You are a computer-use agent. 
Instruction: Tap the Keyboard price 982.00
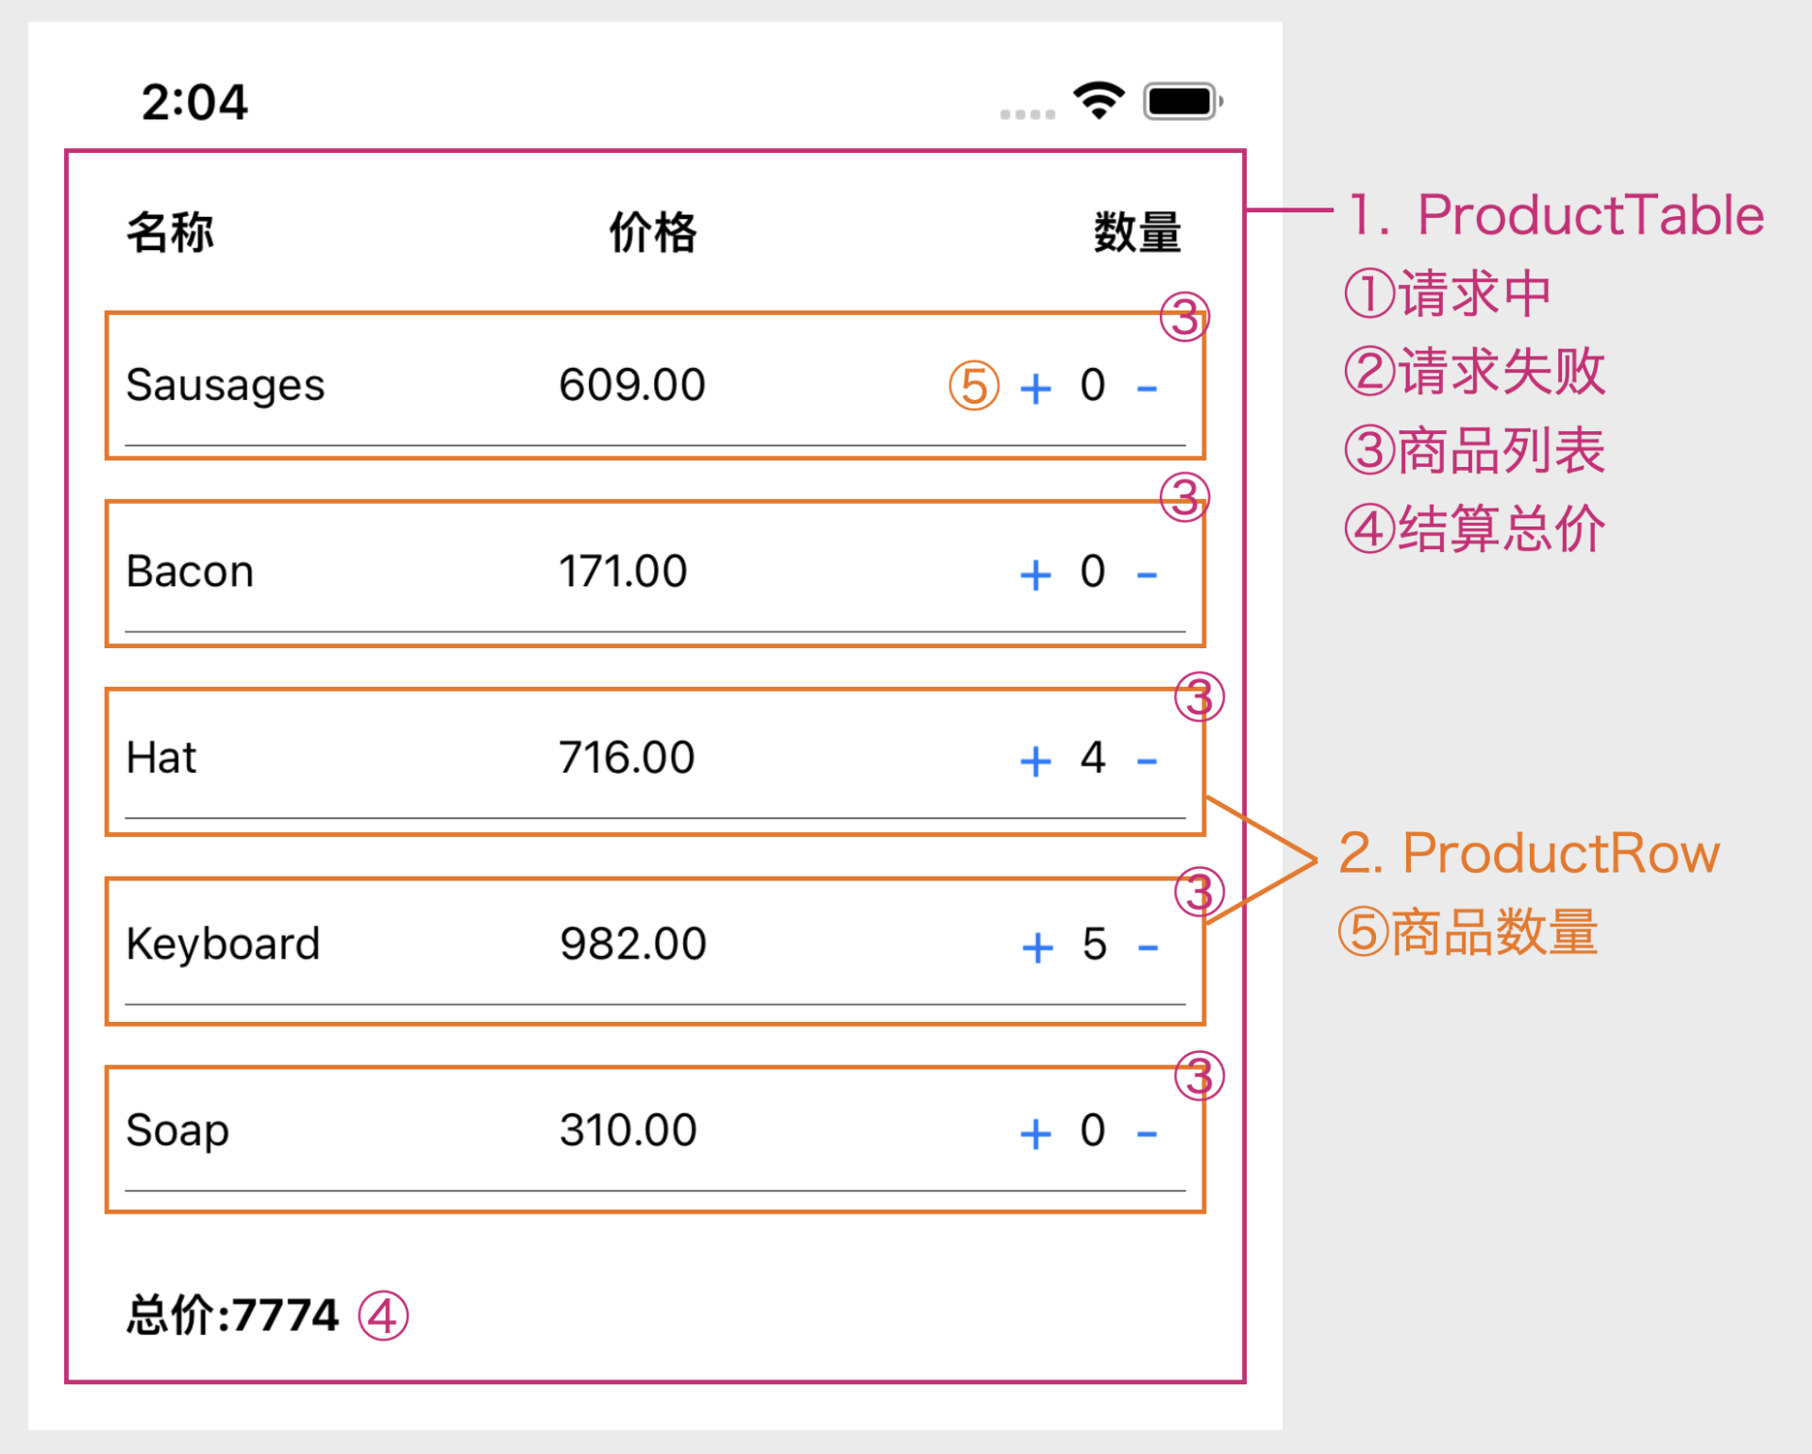click(x=632, y=944)
